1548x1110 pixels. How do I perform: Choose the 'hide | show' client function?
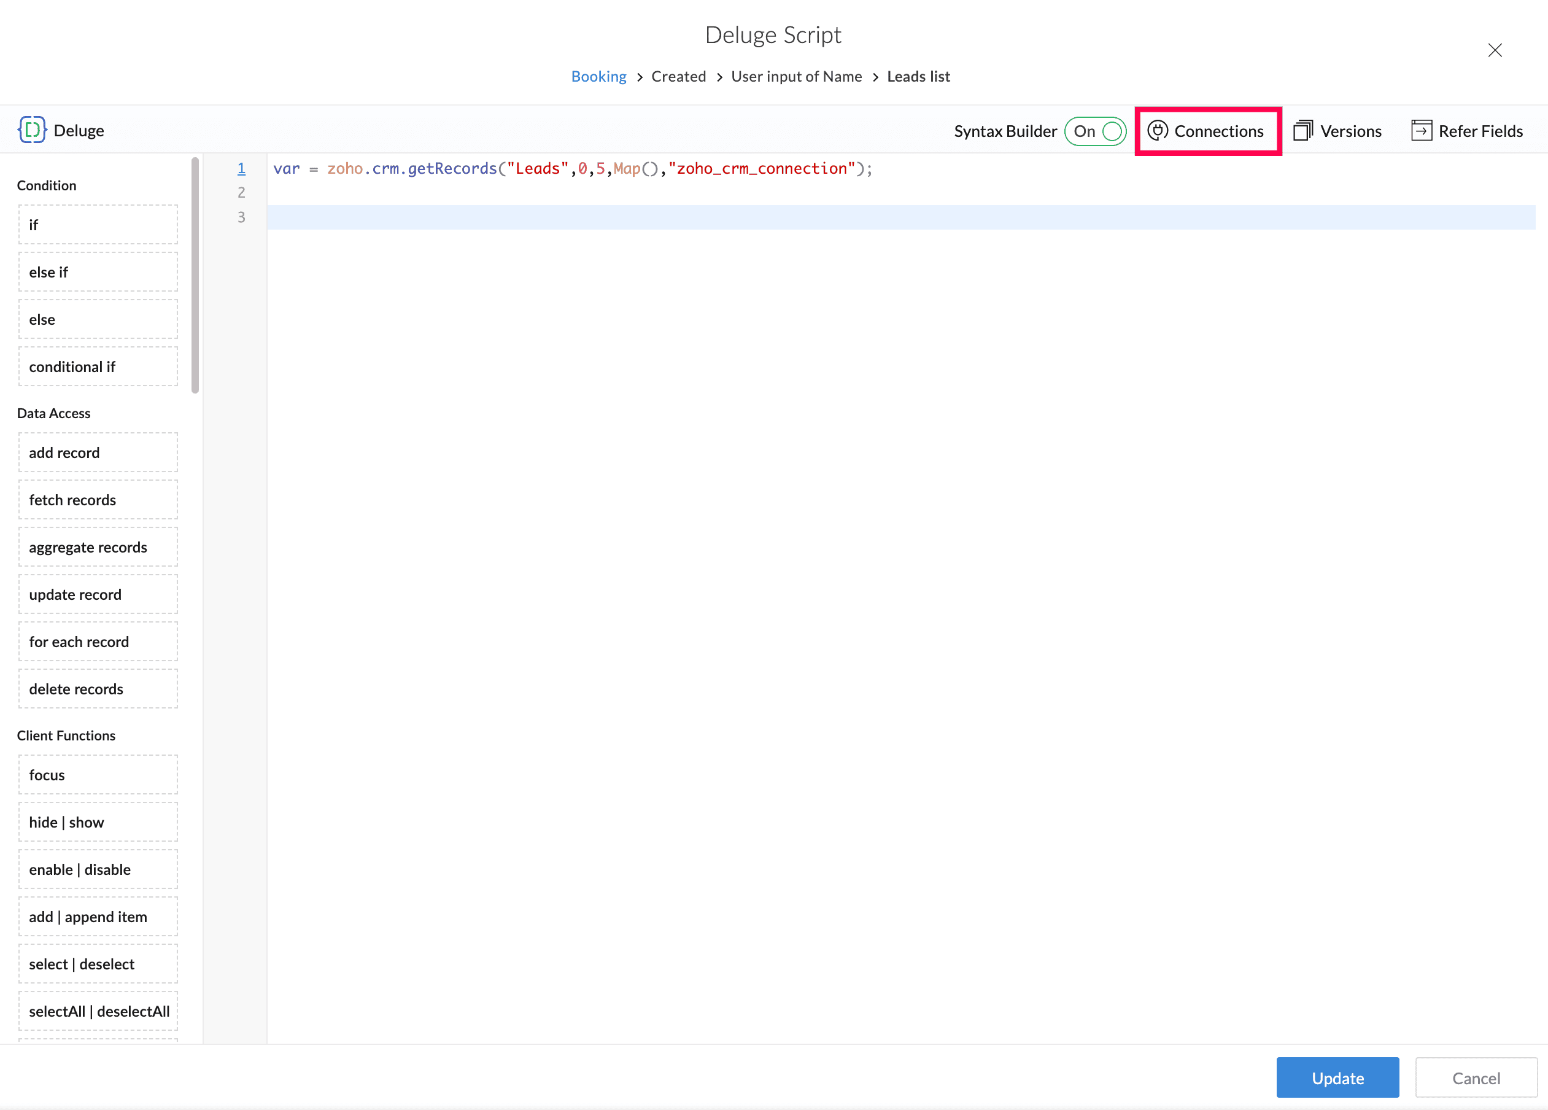[x=98, y=822]
